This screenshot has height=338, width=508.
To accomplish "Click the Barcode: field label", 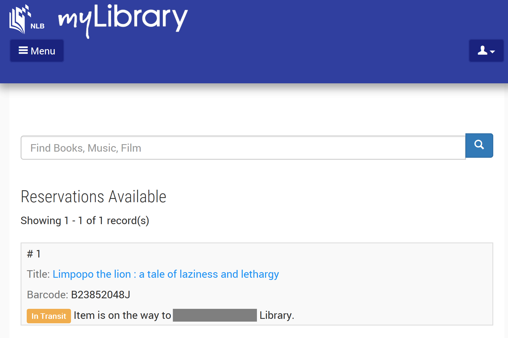I will tap(47, 295).
